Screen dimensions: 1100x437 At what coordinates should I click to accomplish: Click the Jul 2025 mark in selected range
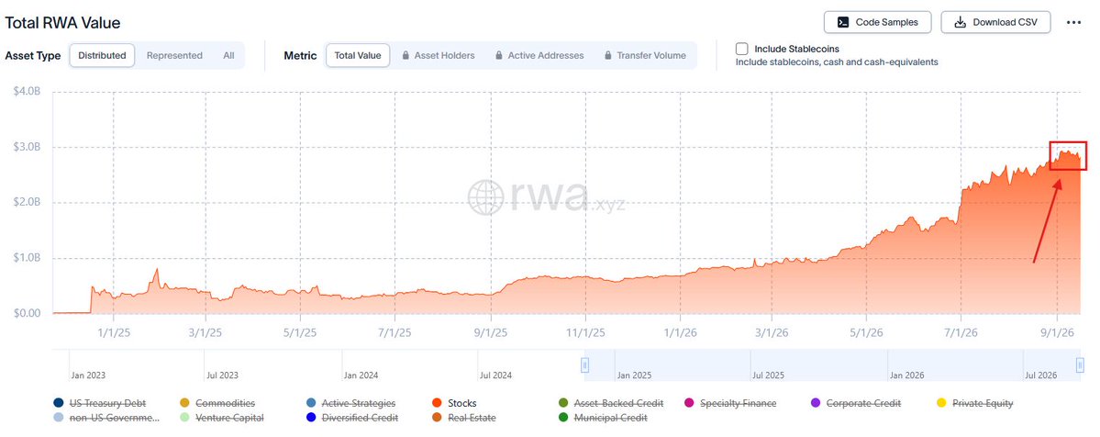click(768, 375)
